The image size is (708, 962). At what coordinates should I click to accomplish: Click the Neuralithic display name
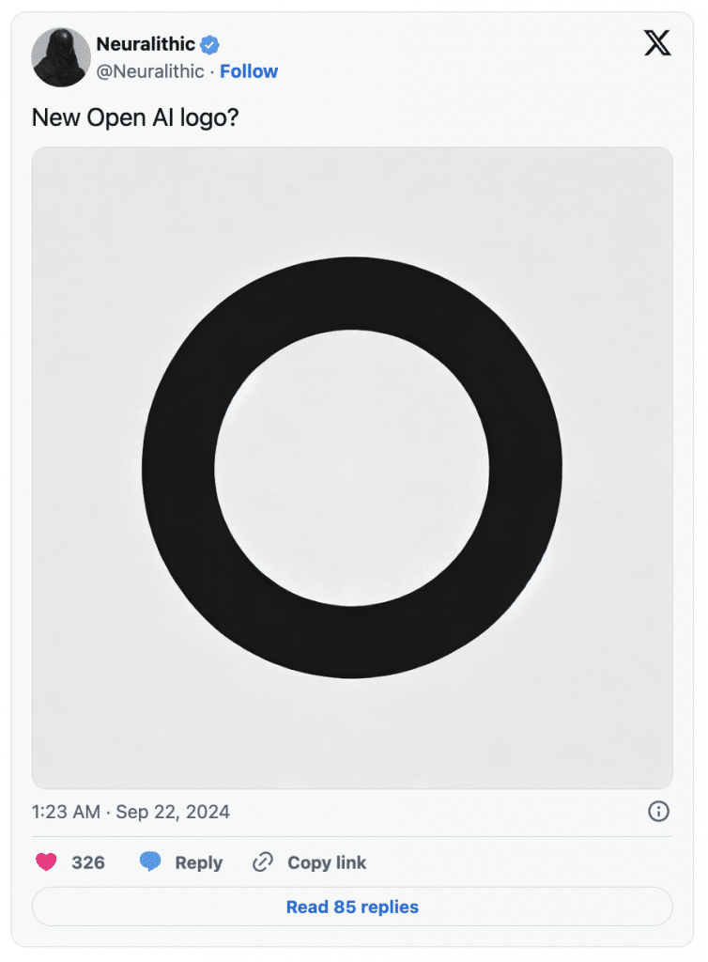coord(146,44)
